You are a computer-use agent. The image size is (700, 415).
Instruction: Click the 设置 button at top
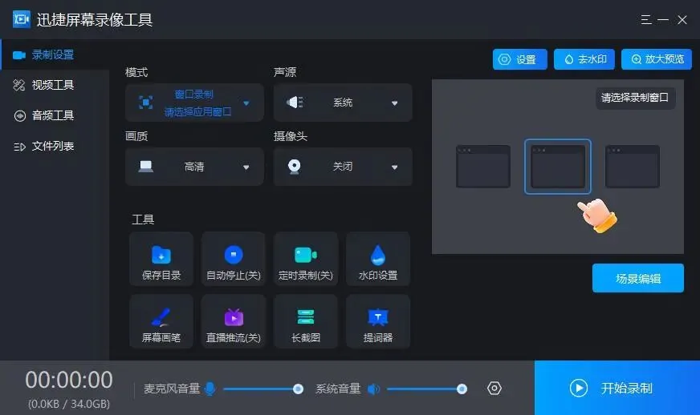click(519, 59)
